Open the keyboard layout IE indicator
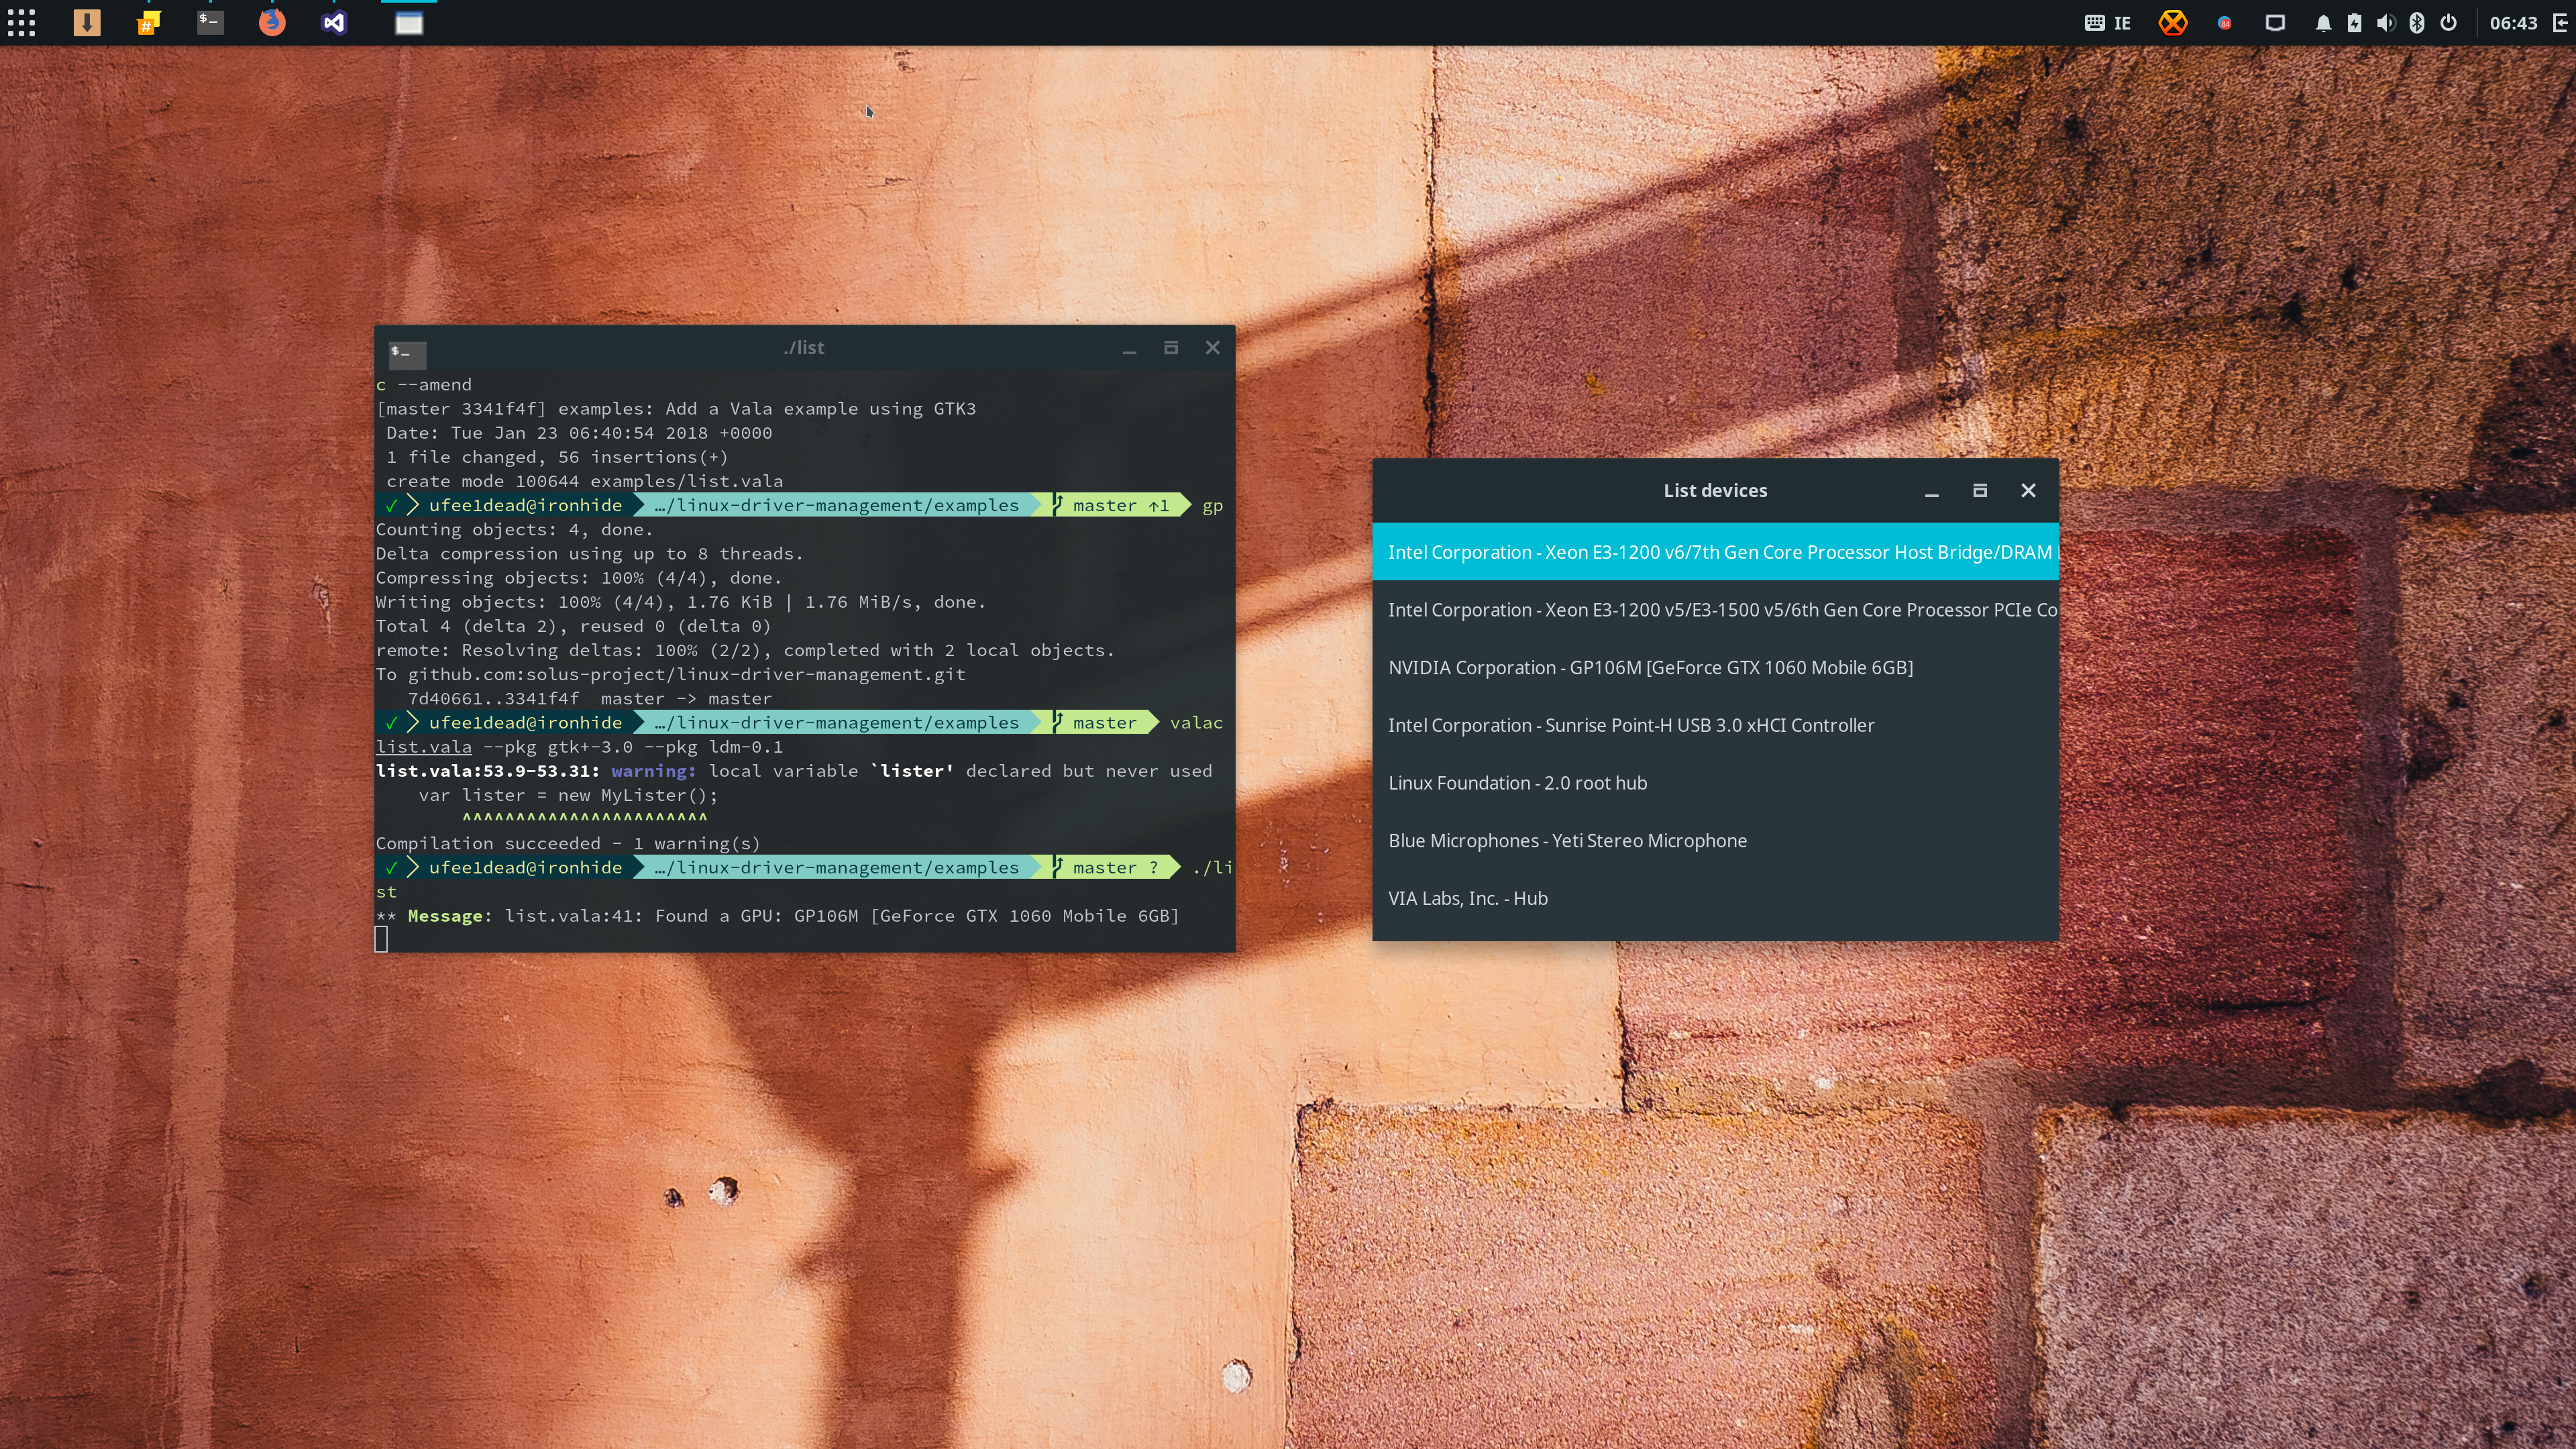This screenshot has width=2576, height=1449. click(2108, 22)
